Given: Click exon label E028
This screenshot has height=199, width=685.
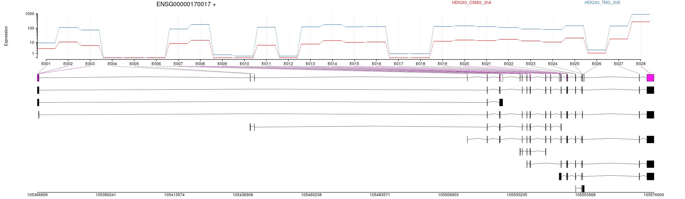Looking at the screenshot, I should coord(641,64).
